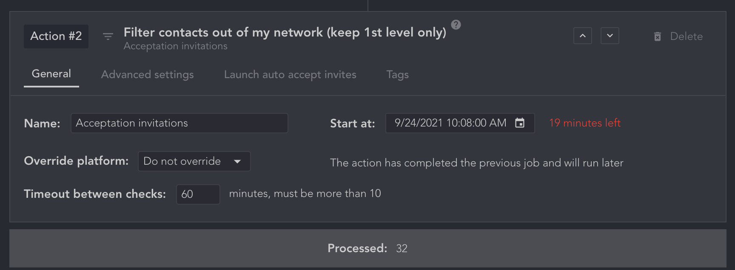Focus the Timeout between checks field
Viewport: 735px width, 270px height.
pyautogui.click(x=198, y=194)
